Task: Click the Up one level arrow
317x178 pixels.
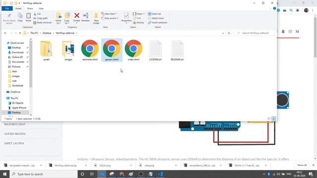Action: point(20,33)
